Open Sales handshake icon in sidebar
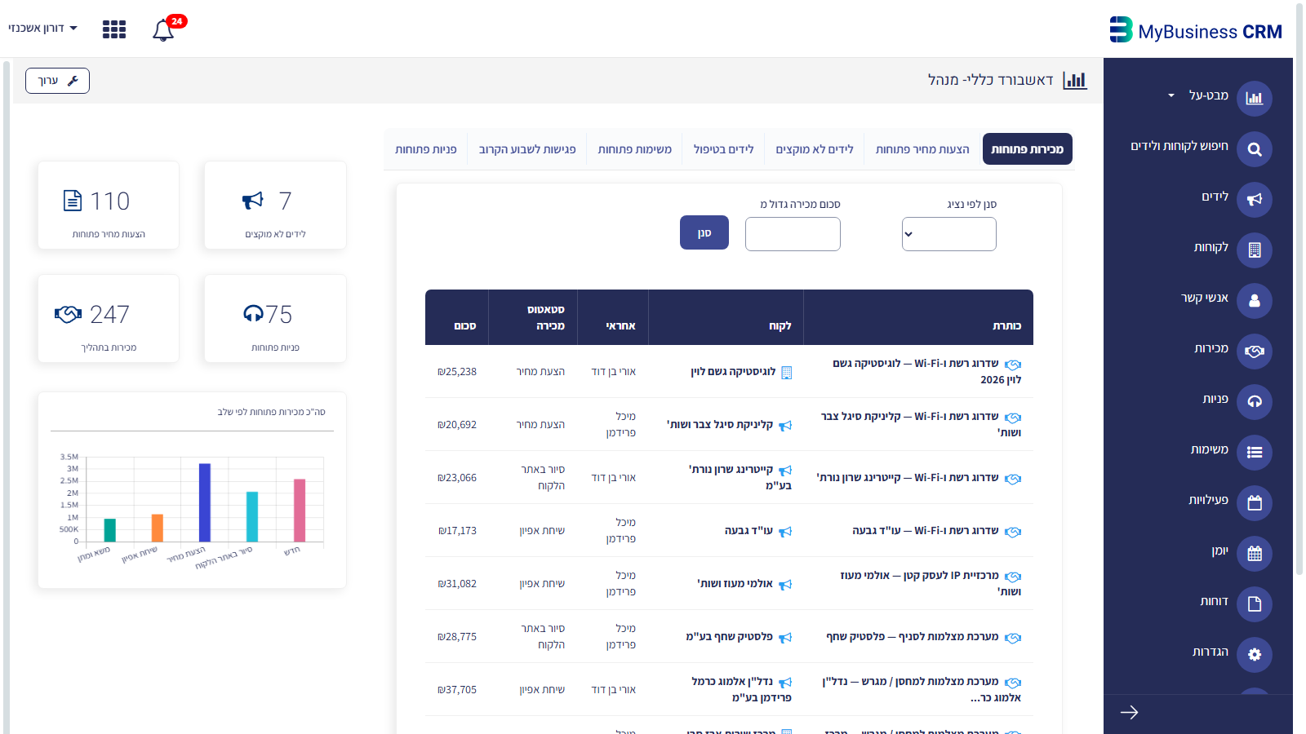This screenshot has height=734, width=1306. click(x=1255, y=352)
